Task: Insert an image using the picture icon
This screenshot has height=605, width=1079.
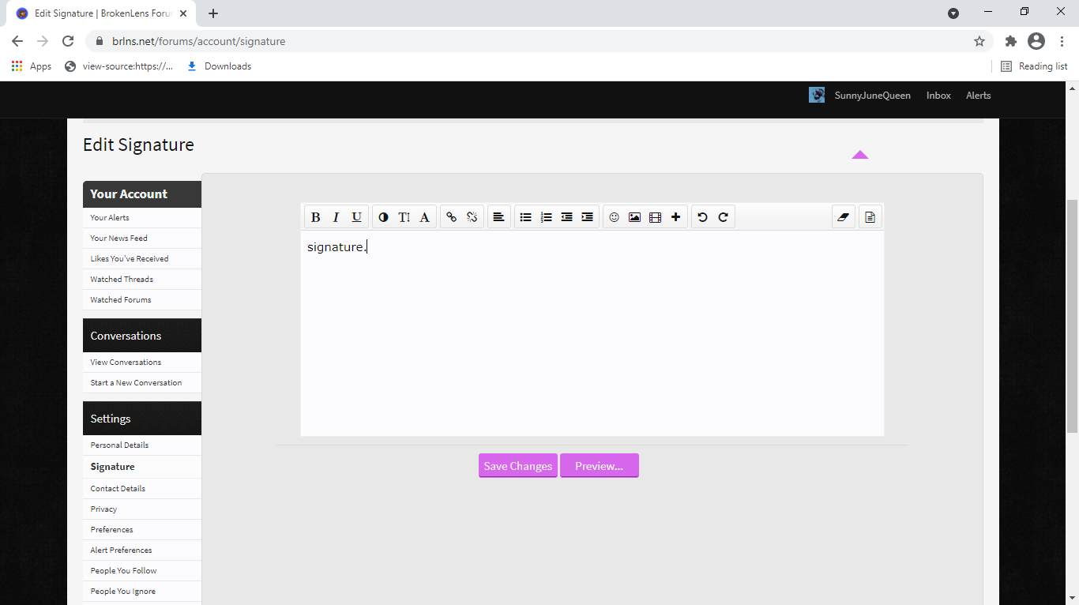Action: (634, 217)
